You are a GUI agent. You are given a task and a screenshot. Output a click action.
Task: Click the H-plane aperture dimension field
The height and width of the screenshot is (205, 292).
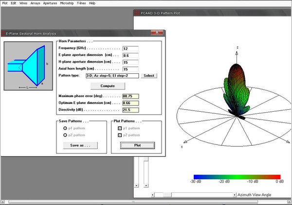coord(130,62)
